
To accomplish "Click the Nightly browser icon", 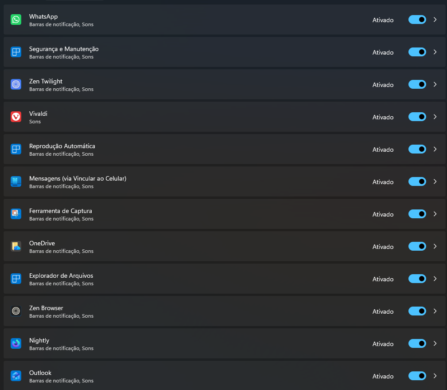I will (16, 343).
